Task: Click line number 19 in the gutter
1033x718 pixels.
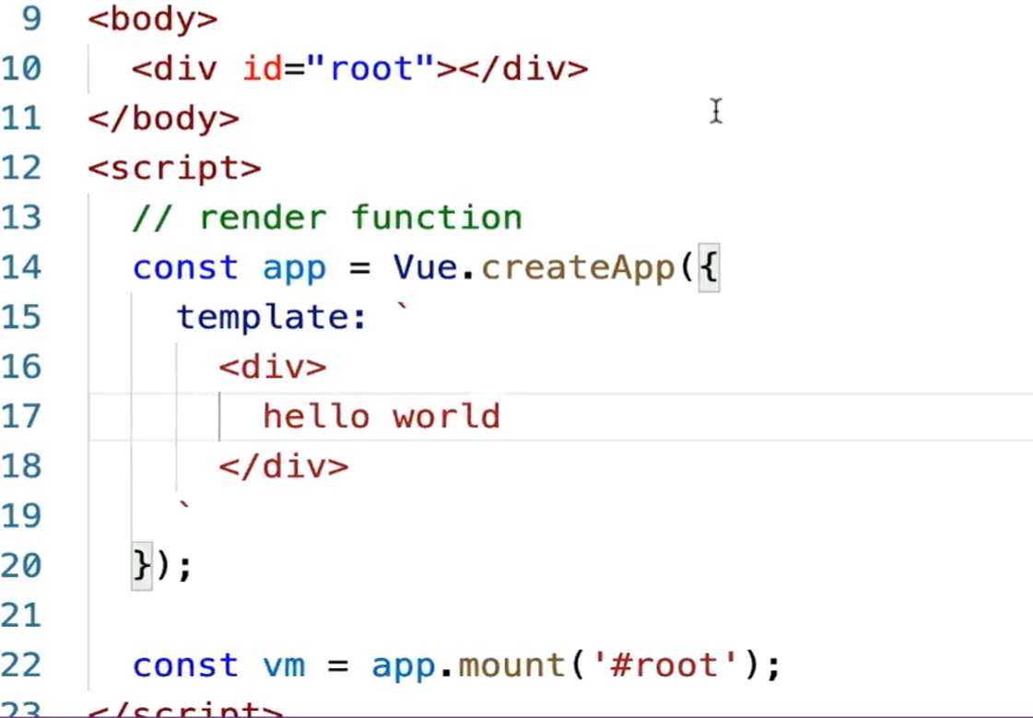Action: tap(21, 516)
